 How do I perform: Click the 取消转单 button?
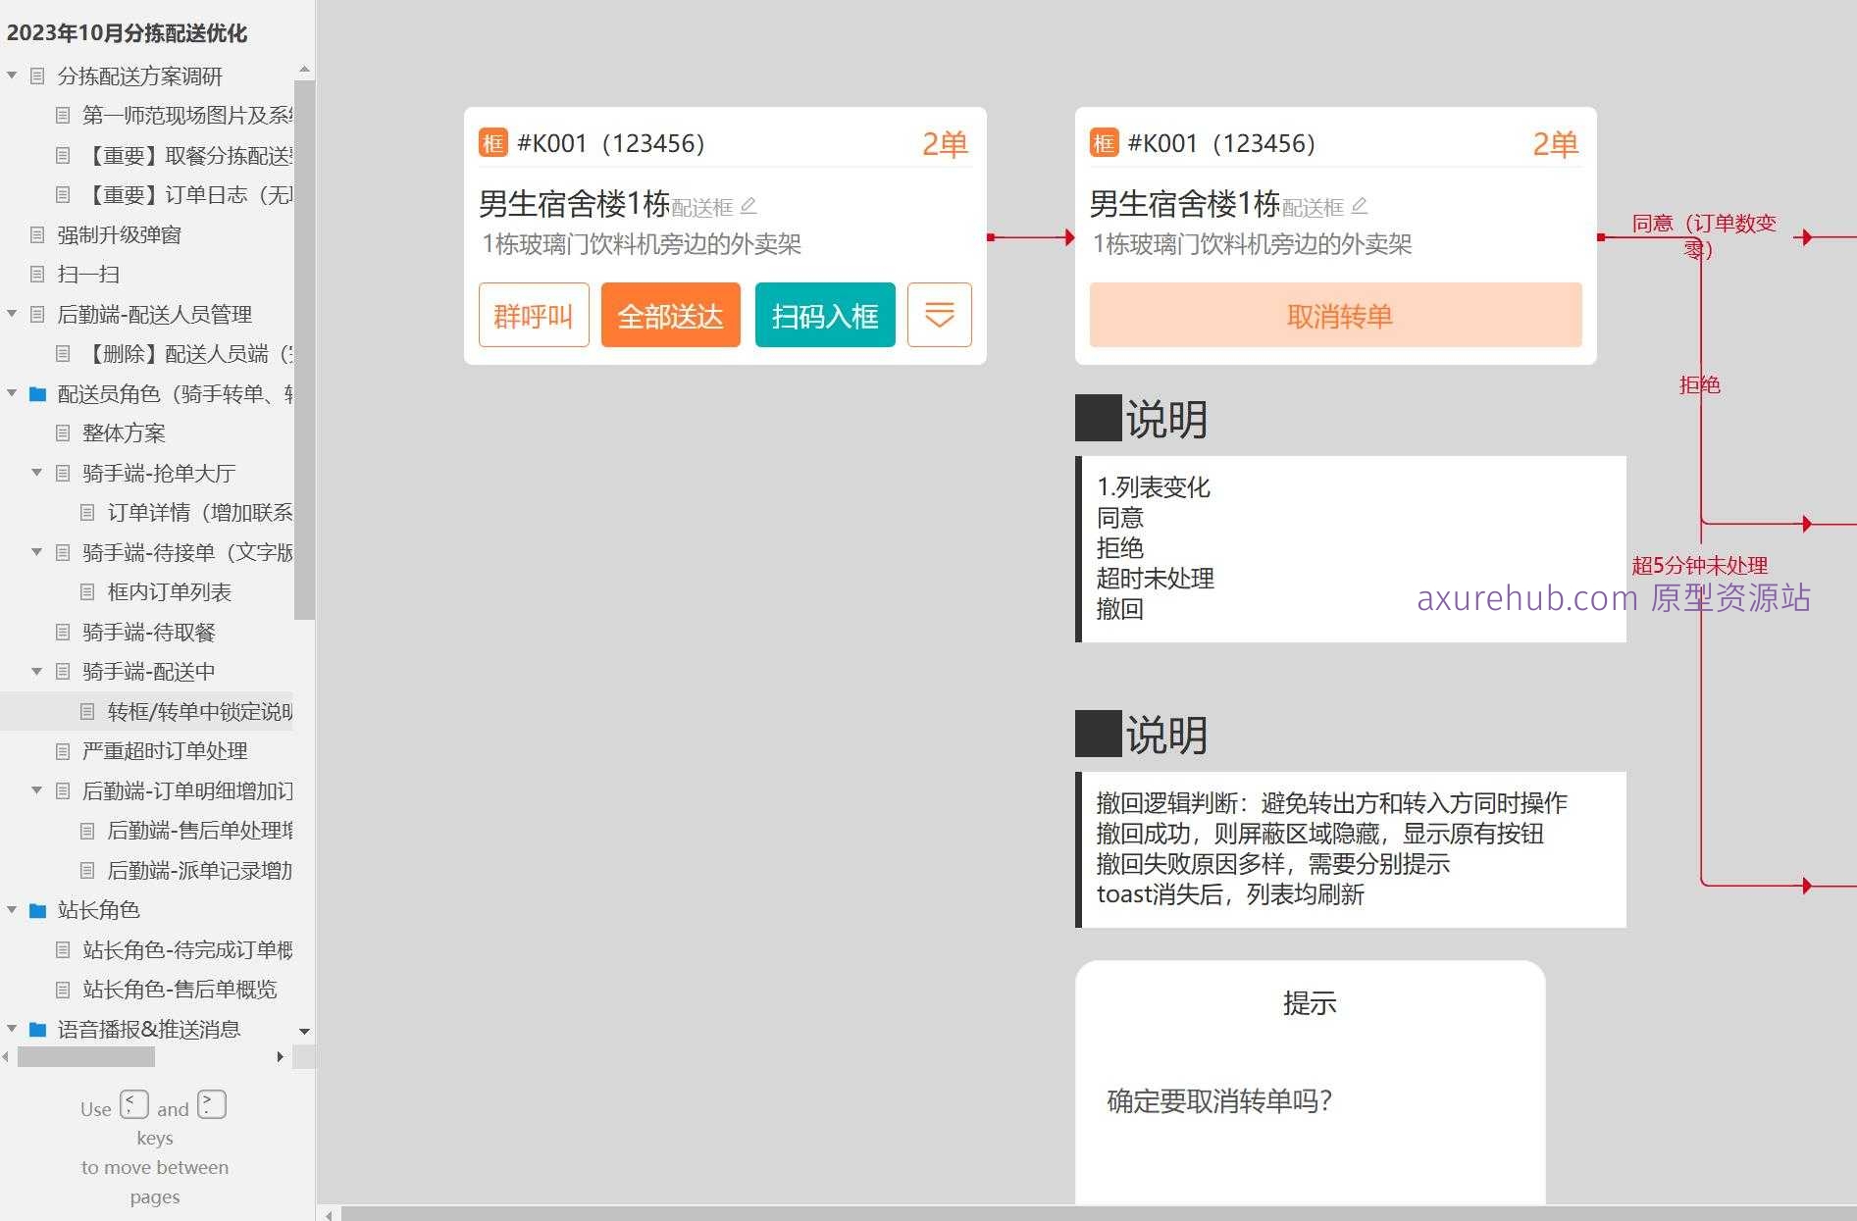click(1335, 315)
